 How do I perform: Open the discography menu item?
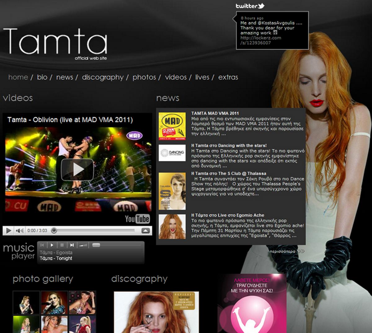click(103, 77)
